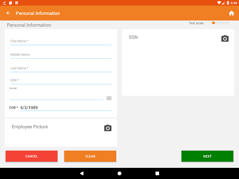Focus the First Name field
The width and height of the screenshot is (239, 179).
(x=61, y=41)
